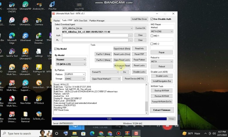Open Microsoft Edge from the taskbar

(x=92, y=134)
